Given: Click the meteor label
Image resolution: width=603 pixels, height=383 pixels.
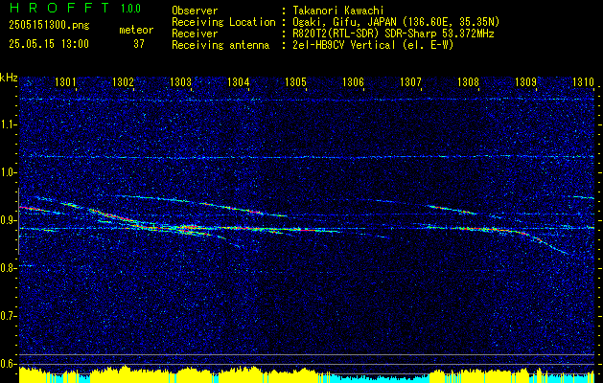Looking at the screenshot, I should click(x=136, y=30).
